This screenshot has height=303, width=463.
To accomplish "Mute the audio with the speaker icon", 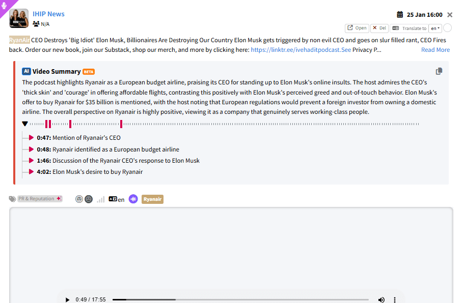I will [381, 300].
